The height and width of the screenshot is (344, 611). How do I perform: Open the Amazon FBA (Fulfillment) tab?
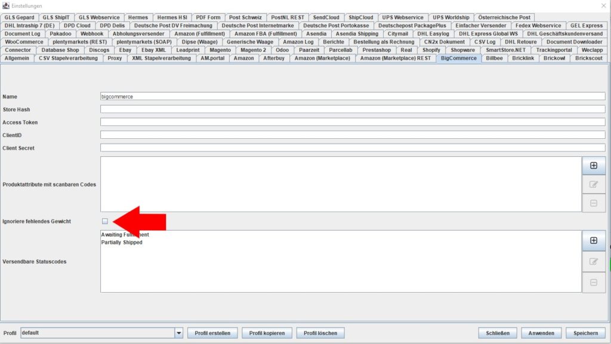coord(266,33)
